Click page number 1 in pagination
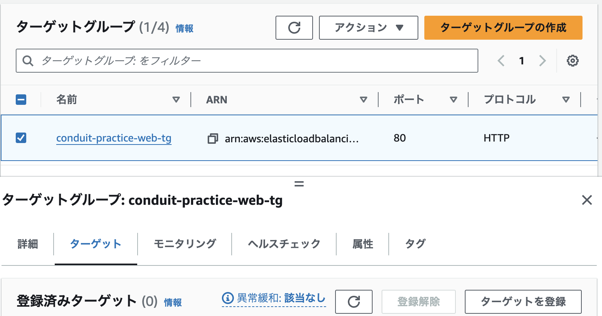602x316 pixels. [521, 60]
